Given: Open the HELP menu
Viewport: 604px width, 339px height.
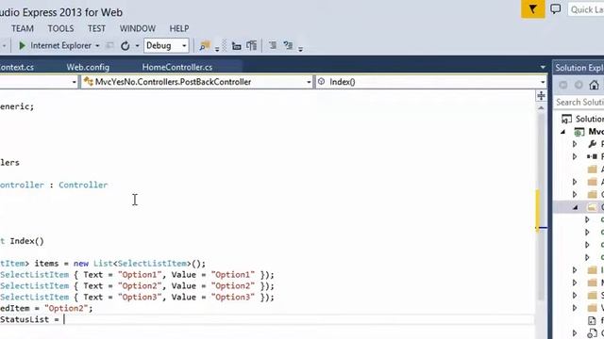Looking at the screenshot, I should [179, 29].
